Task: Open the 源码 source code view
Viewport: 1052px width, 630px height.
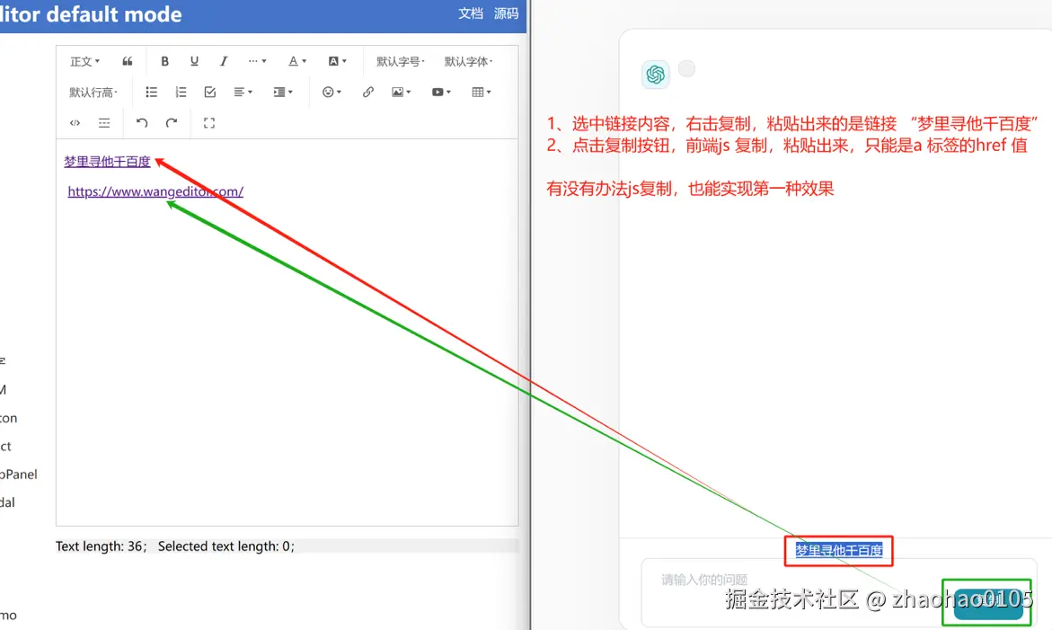Action: click(x=506, y=13)
